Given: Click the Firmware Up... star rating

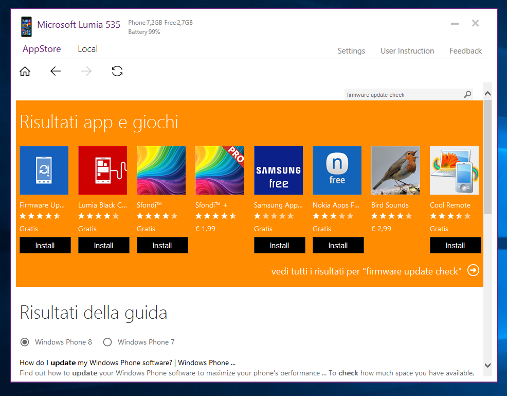Looking at the screenshot, I should click(40, 216).
